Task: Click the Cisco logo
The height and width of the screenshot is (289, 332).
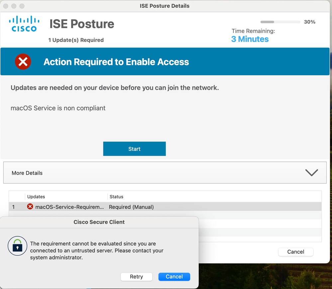Action: [24, 24]
